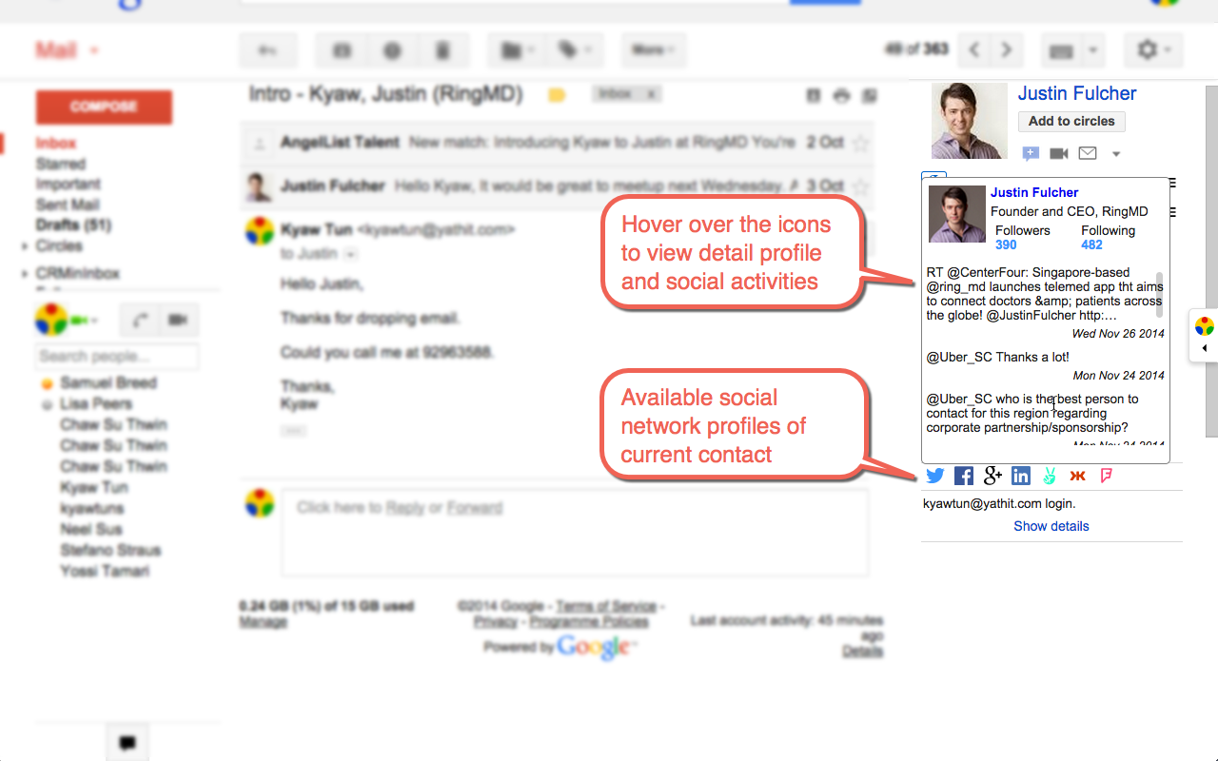
Task: Click the Reply or Forward box
Action: tap(575, 533)
